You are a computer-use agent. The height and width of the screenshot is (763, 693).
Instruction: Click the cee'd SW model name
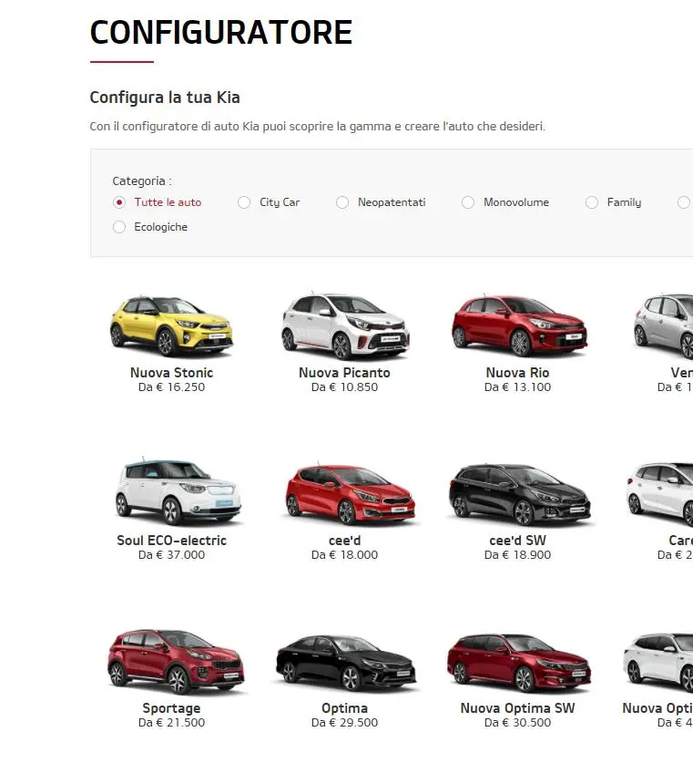[517, 541]
